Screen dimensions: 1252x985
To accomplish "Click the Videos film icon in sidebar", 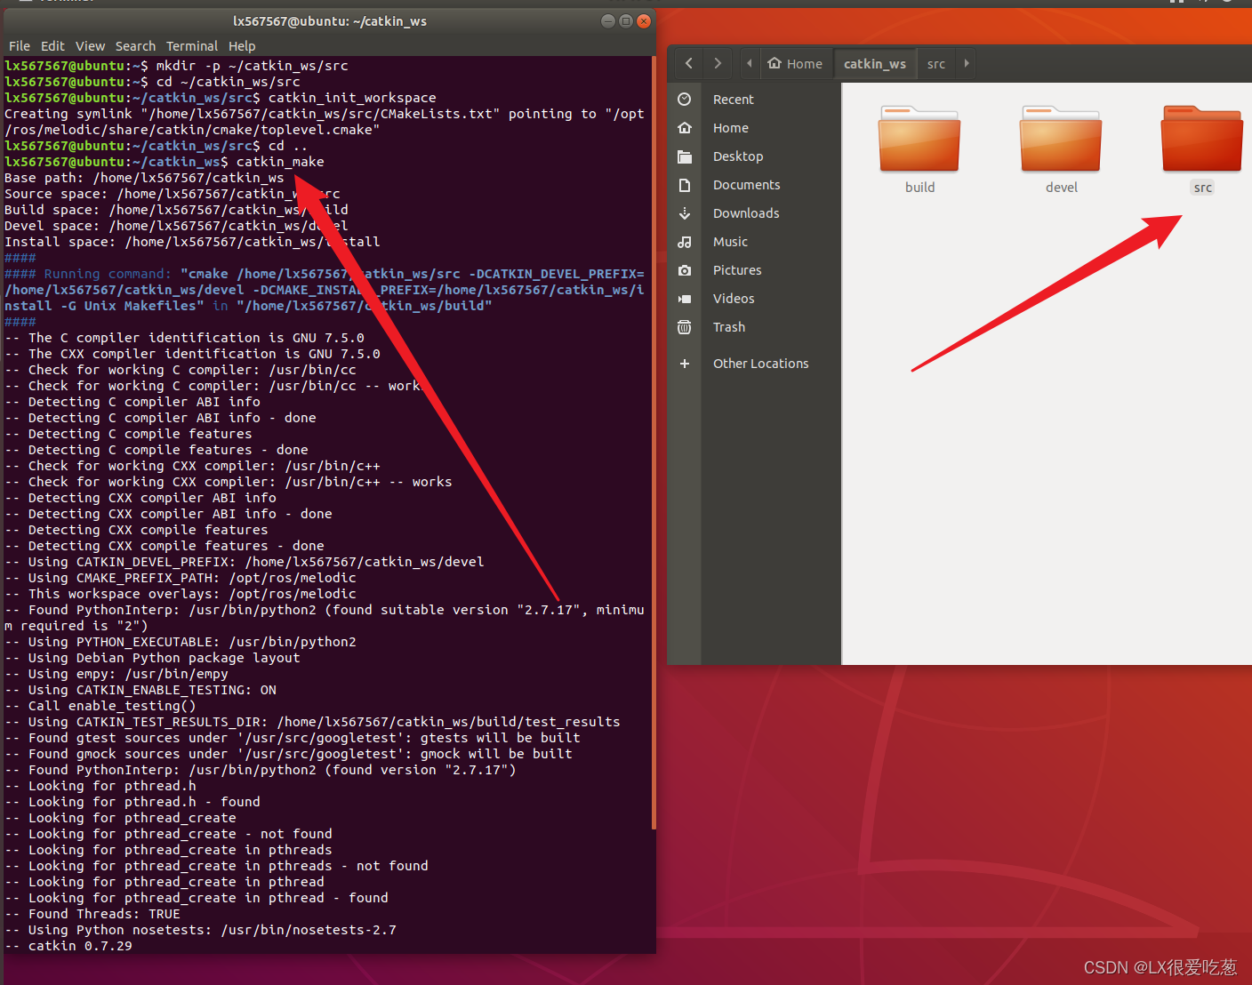I will tap(684, 299).
